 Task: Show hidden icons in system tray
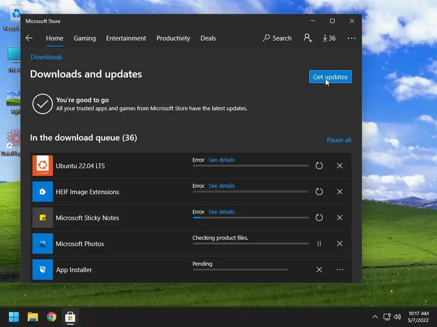coord(375,317)
